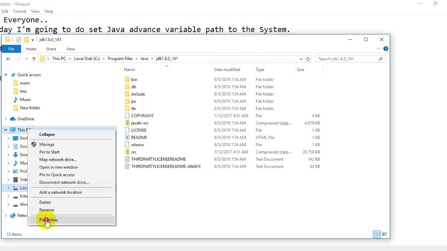This screenshot has width=447, height=251.
Task: Select the javafx-src zipped folder icon
Action: [127, 123]
